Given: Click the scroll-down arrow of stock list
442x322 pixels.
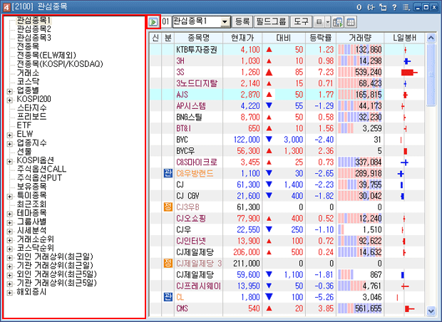Looking at the screenshot, I should 430,311.
